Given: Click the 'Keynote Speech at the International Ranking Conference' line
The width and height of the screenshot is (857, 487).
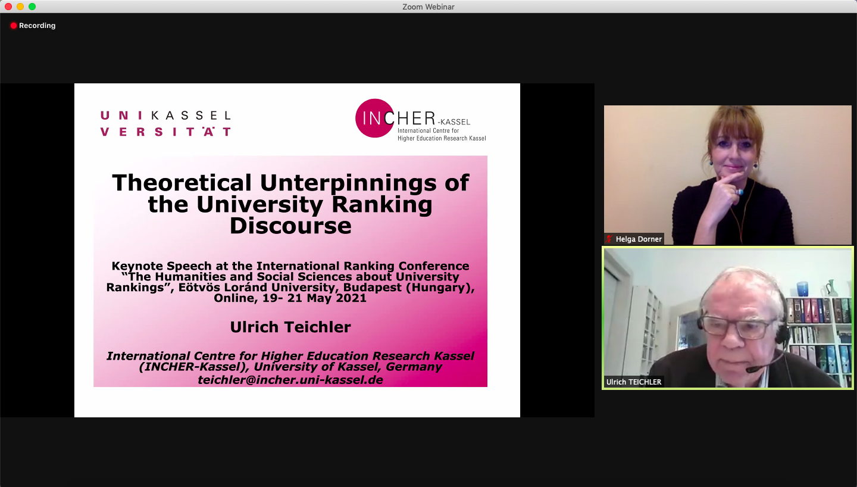Looking at the screenshot, I should [290, 266].
